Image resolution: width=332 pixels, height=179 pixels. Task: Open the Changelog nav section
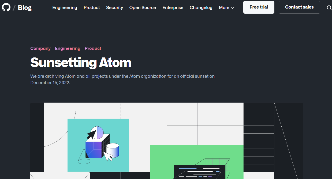click(x=201, y=7)
